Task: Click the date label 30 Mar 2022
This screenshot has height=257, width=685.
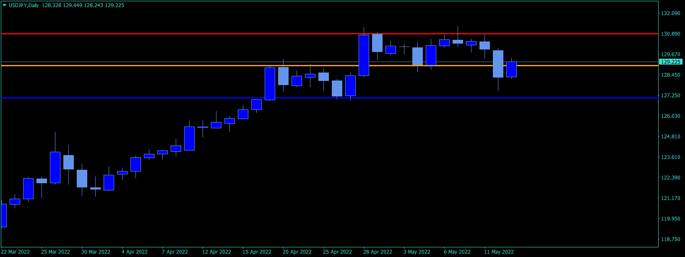Action: click(96, 252)
